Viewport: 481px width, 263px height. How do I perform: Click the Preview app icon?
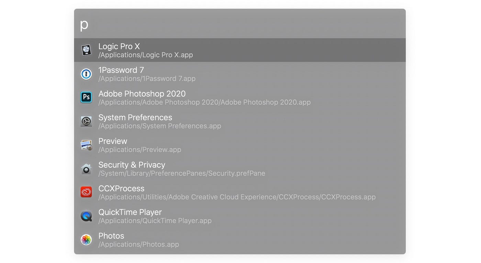86,145
